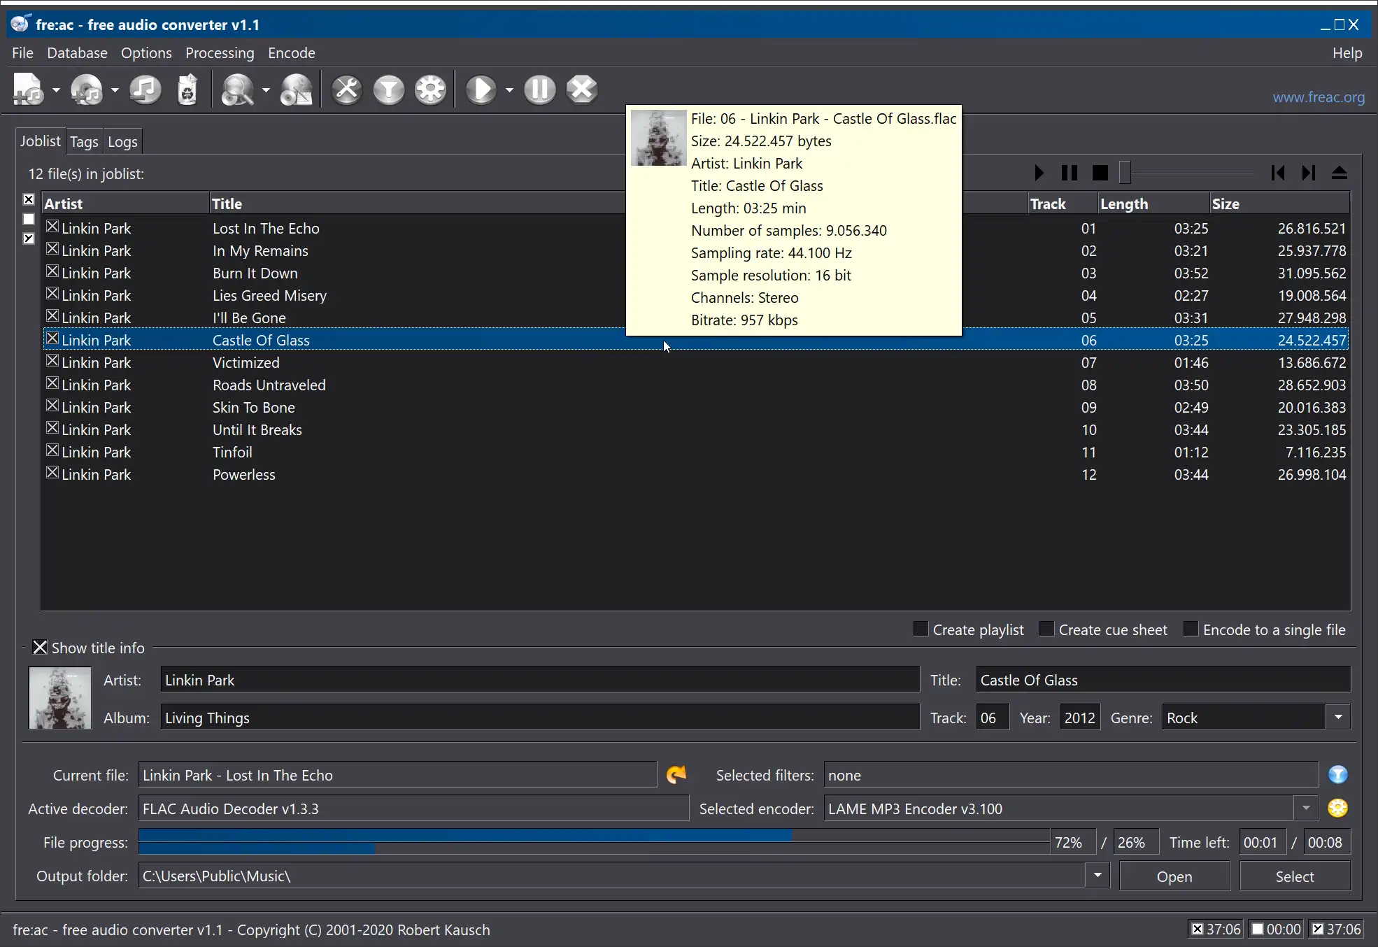Viewport: 1378px width, 947px height.
Task: Click the Stop button in transport controls
Action: (x=1100, y=172)
